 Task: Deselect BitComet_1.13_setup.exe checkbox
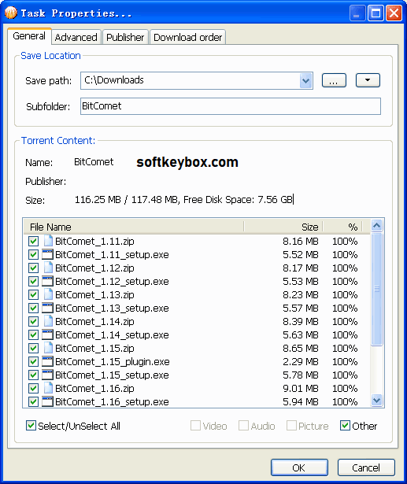(x=33, y=308)
